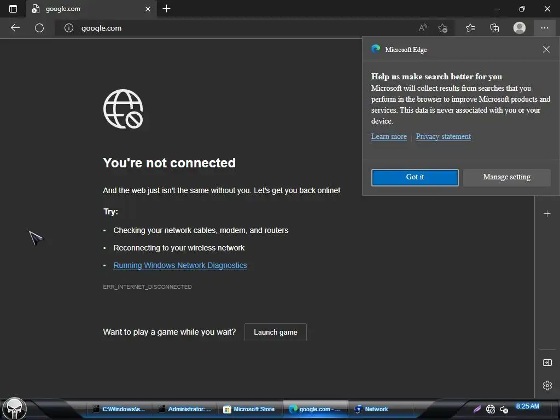Click the feather tray icon
This screenshot has height=420, width=560.
tap(477, 409)
